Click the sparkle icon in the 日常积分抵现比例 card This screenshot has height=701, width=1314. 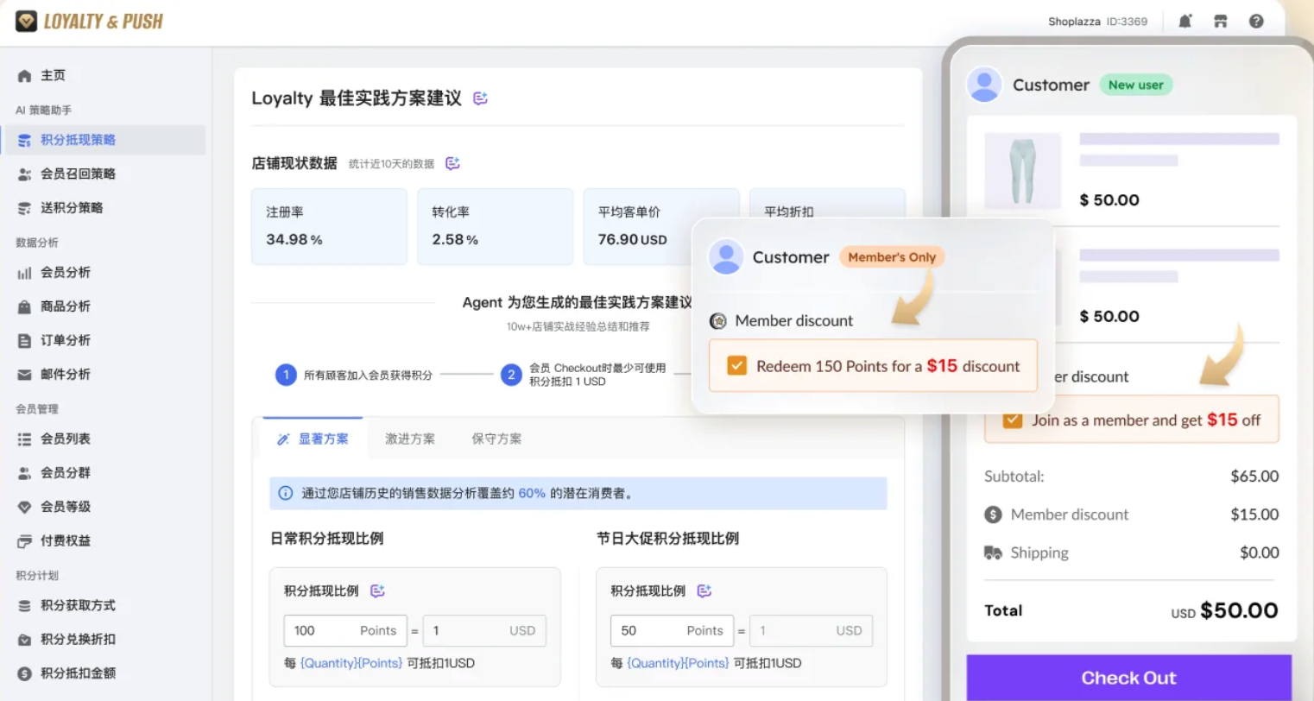click(376, 590)
